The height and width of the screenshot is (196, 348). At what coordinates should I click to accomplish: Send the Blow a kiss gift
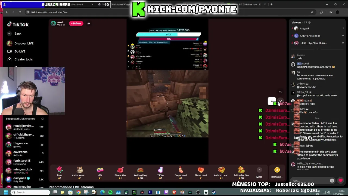coord(120,173)
